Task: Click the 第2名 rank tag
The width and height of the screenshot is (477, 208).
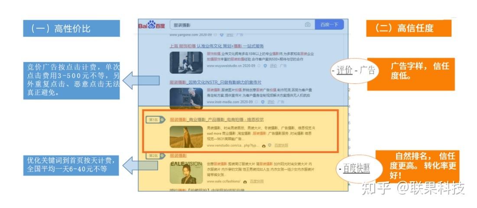Action: (155, 155)
